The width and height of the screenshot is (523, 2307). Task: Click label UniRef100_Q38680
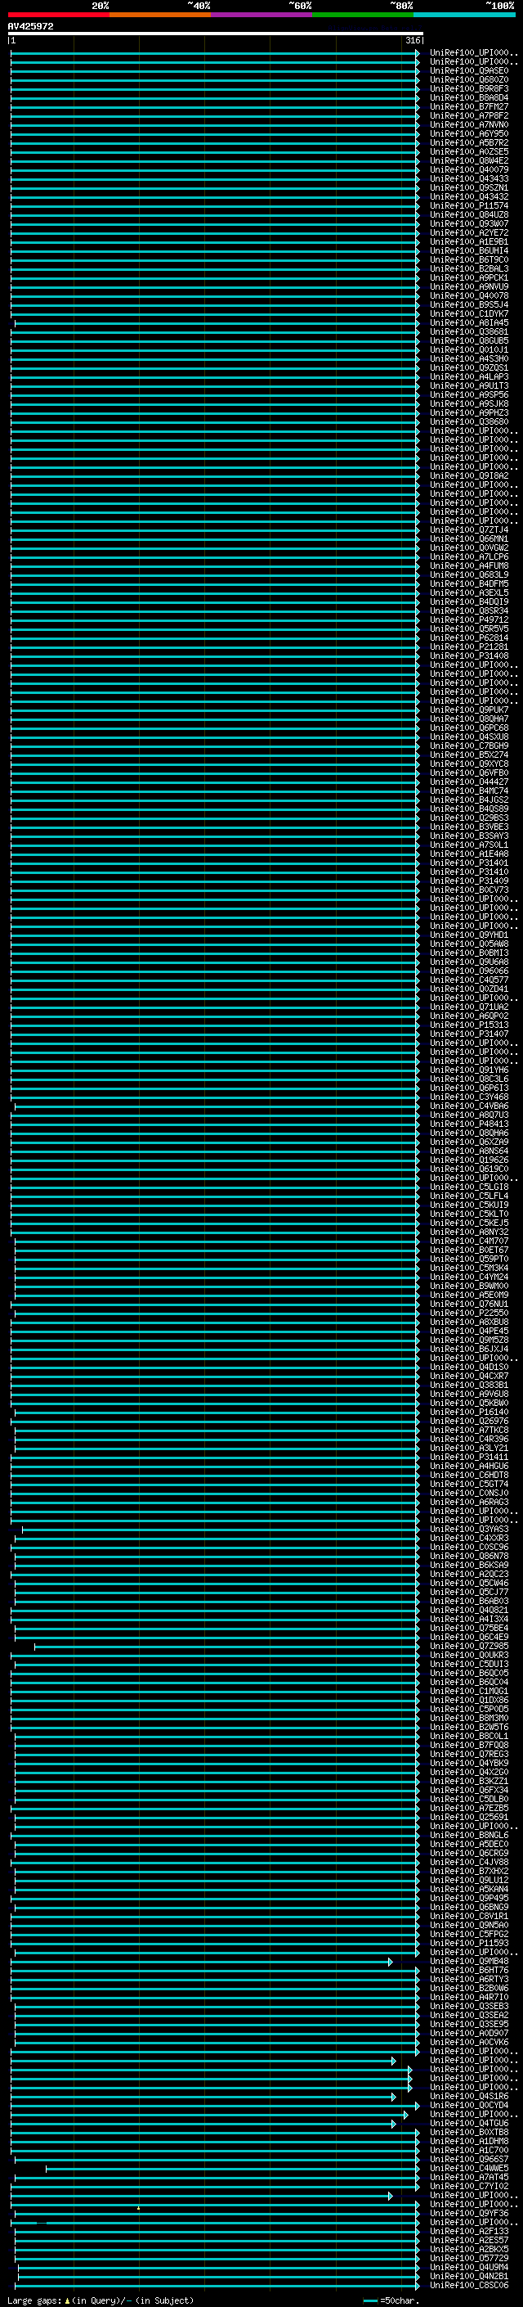pos(468,421)
